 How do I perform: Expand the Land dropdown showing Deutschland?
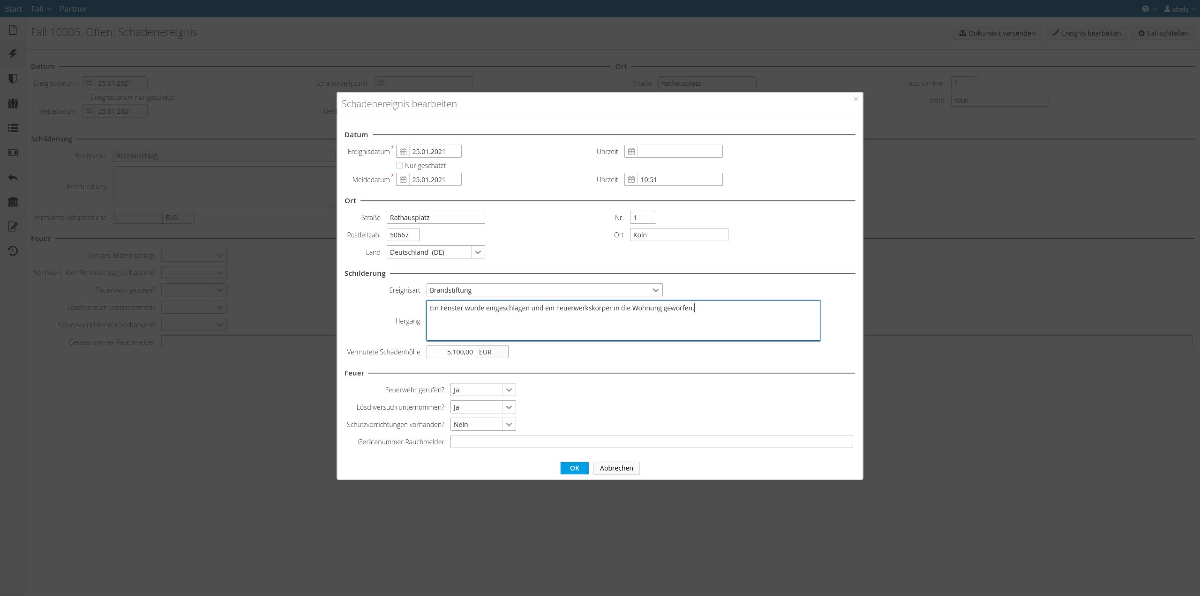click(478, 252)
